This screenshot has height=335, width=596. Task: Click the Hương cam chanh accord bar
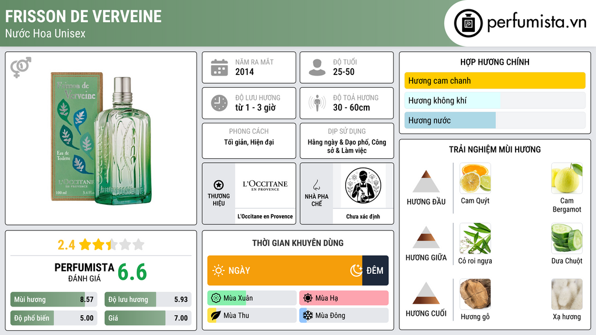(x=495, y=80)
